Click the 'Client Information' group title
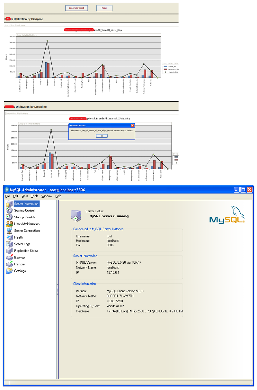The height and width of the screenshot is (390, 257). tap(84, 284)
